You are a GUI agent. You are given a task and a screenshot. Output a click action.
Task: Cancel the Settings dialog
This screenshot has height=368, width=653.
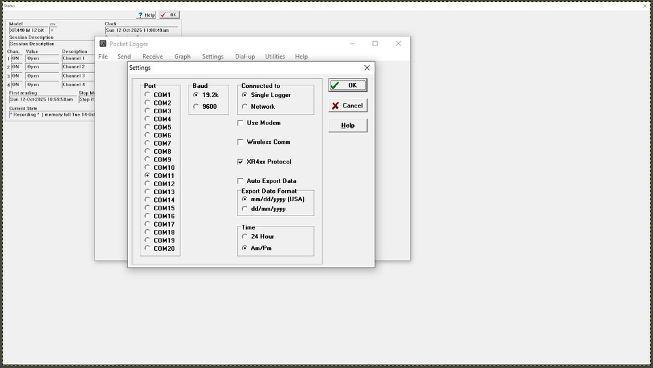coord(347,106)
